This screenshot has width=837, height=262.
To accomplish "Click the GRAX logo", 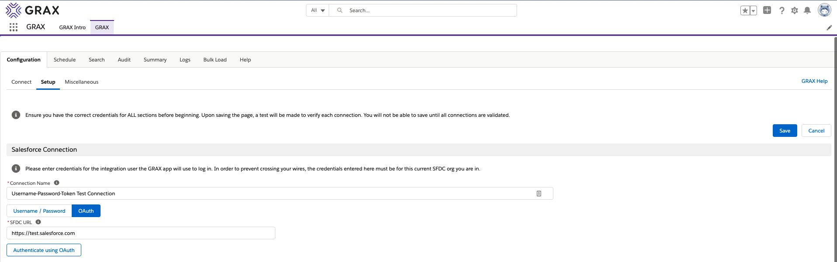I will pos(32,10).
